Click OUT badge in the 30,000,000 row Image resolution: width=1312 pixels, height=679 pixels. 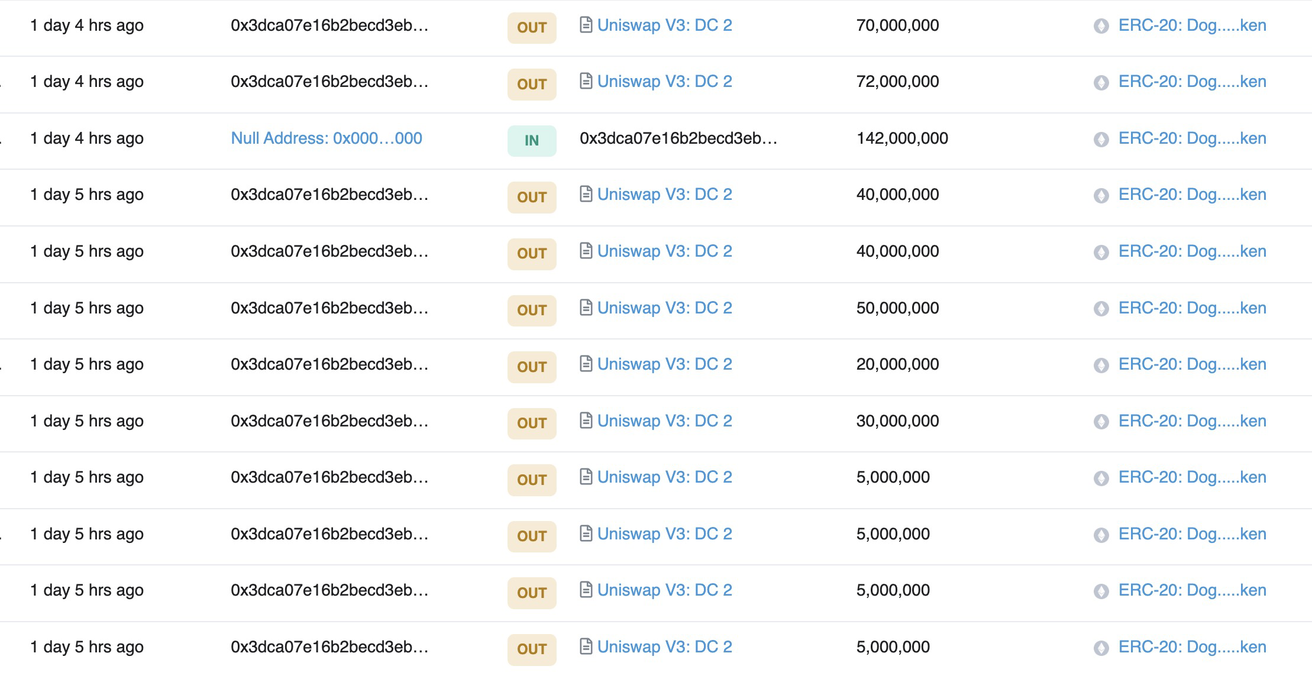tap(532, 423)
